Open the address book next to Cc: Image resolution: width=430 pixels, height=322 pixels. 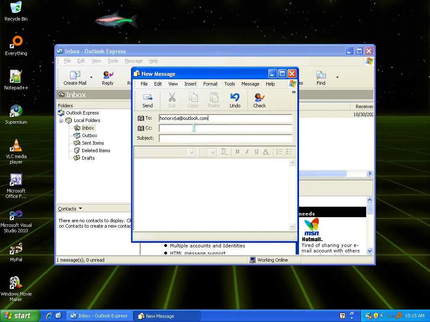click(141, 128)
